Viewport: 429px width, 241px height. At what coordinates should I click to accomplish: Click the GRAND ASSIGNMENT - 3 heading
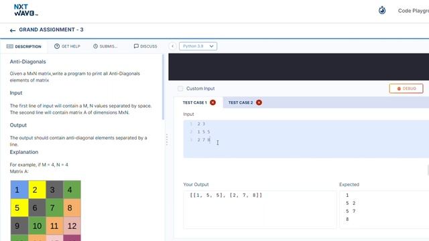(x=51, y=29)
